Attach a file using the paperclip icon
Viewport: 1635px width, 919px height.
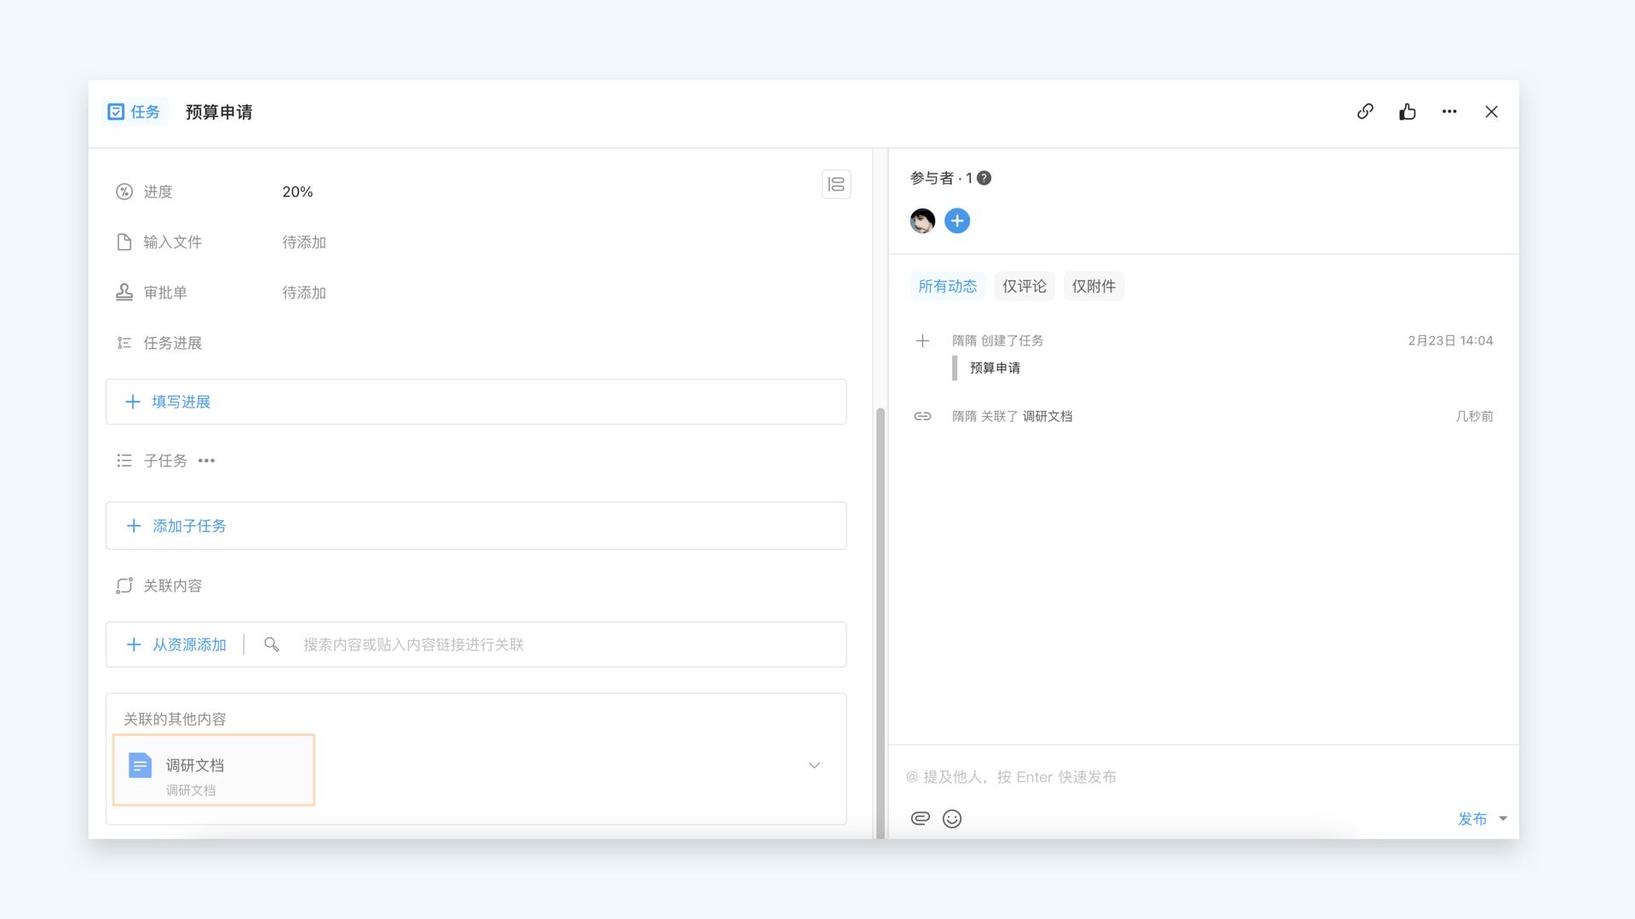[x=920, y=818]
